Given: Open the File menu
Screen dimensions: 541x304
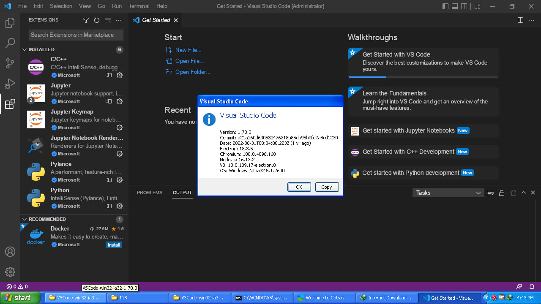Looking at the screenshot, I should 22,6.
